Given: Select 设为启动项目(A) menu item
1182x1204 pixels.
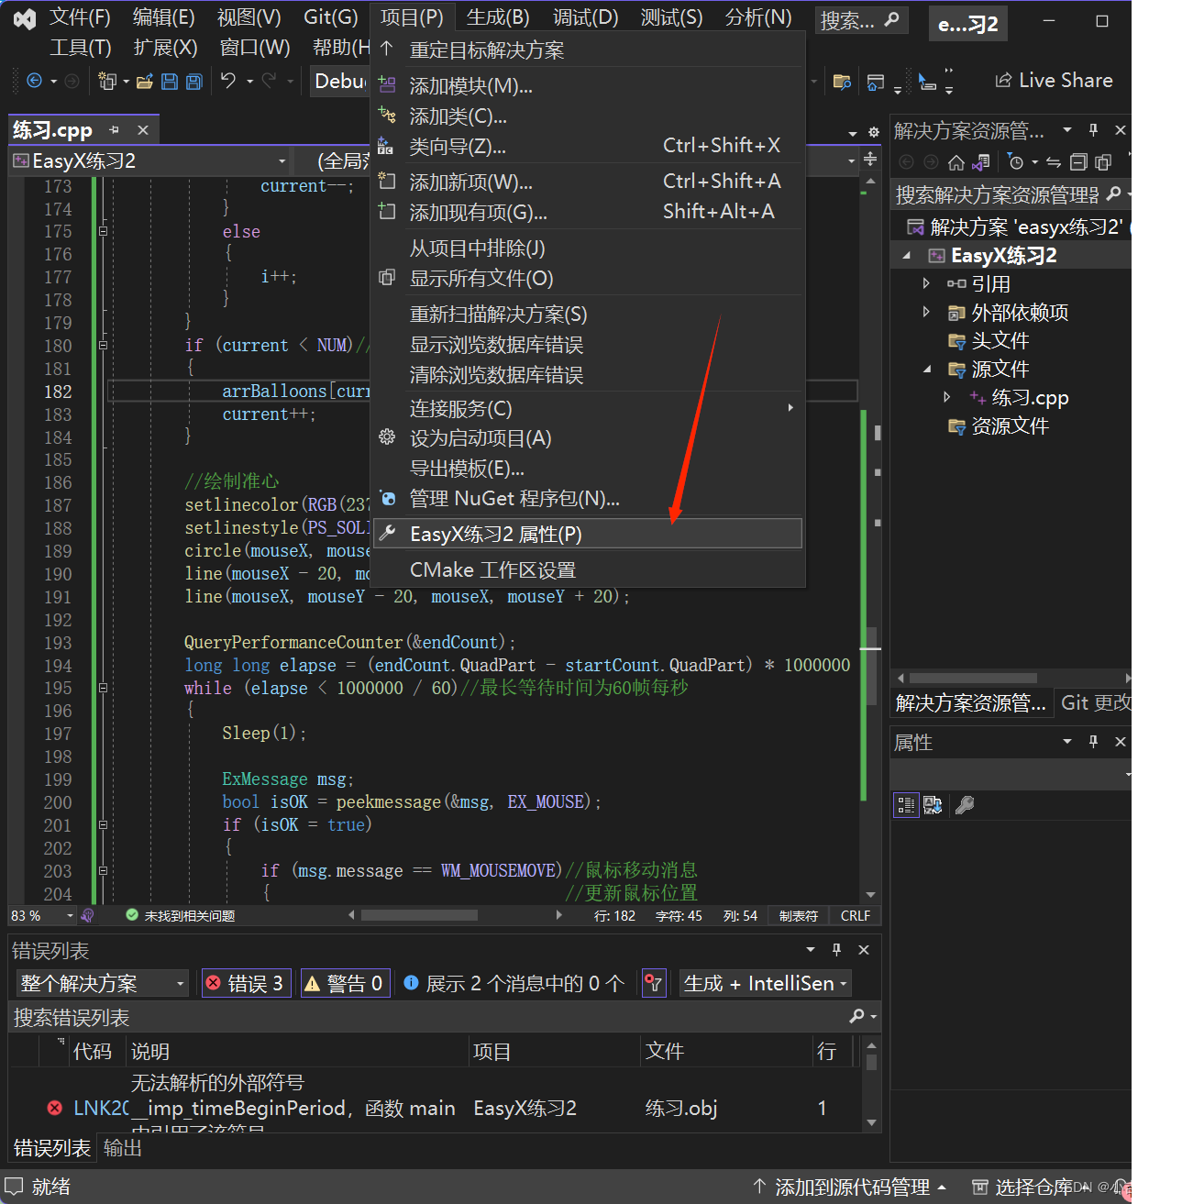Looking at the screenshot, I should (587, 438).
